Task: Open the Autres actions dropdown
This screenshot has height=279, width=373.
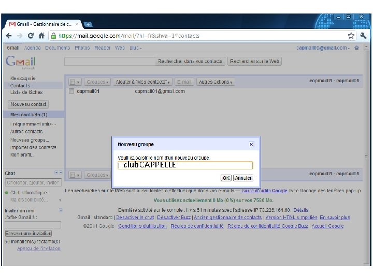Action: click(216, 82)
